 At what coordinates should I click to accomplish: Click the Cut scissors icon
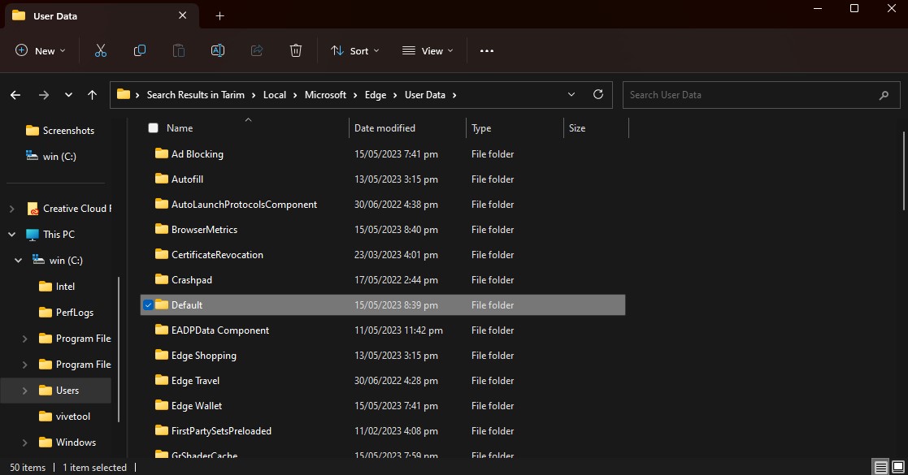[101, 50]
